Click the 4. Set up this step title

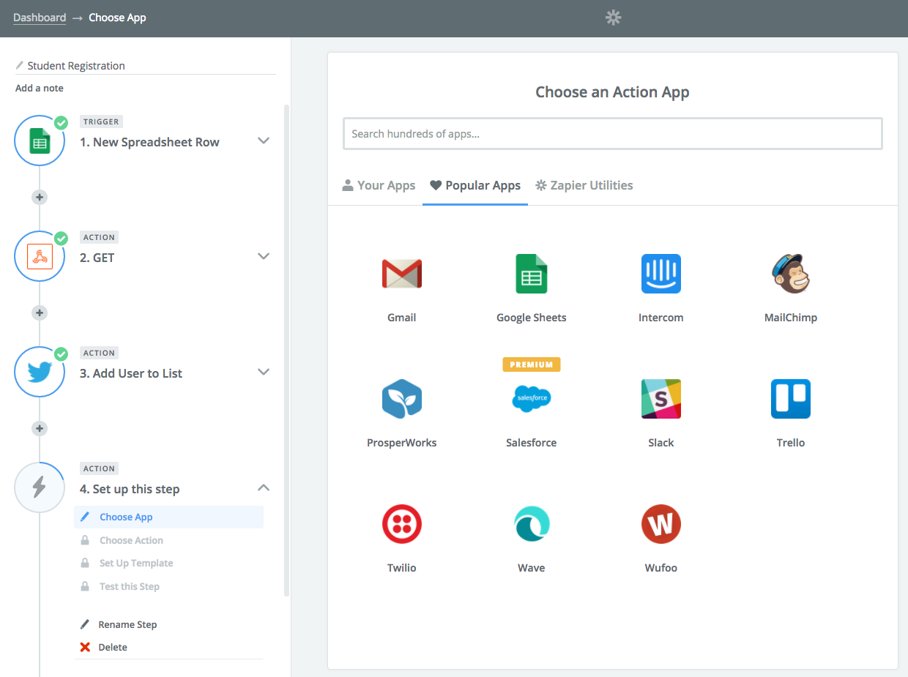coord(130,489)
